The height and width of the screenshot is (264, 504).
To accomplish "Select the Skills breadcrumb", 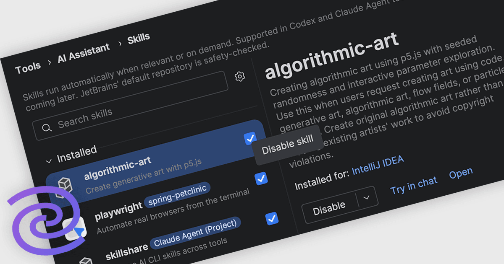I will (x=139, y=39).
